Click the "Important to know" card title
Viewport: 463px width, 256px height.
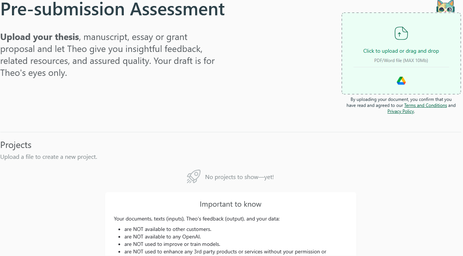pyautogui.click(x=230, y=204)
